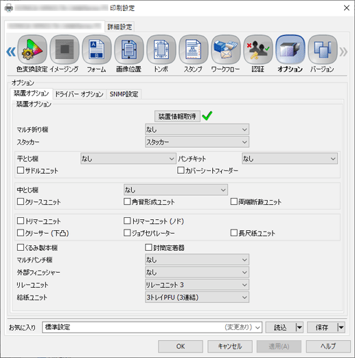Switch to the ドライバー オプション tab

coord(80,94)
